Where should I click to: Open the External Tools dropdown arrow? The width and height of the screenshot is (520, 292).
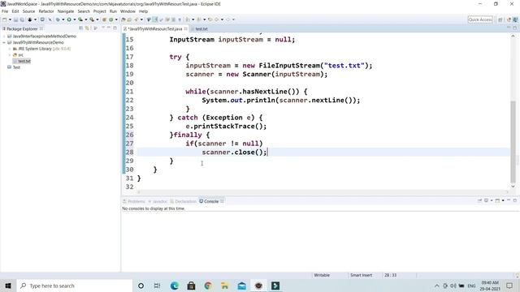(97, 19)
